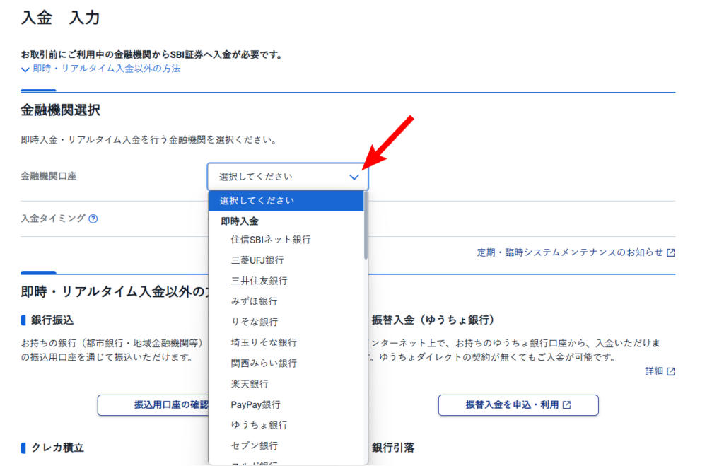The width and height of the screenshot is (724, 466).
Task: Click the dropdown list scrollbar
Action: pyautogui.click(x=366, y=226)
